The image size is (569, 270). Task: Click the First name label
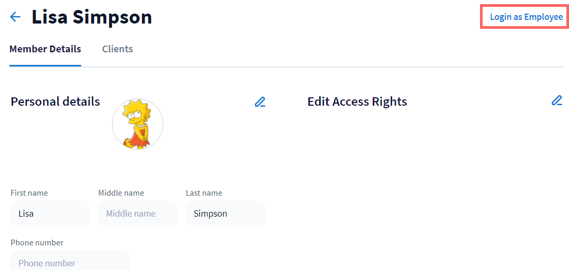pos(29,193)
